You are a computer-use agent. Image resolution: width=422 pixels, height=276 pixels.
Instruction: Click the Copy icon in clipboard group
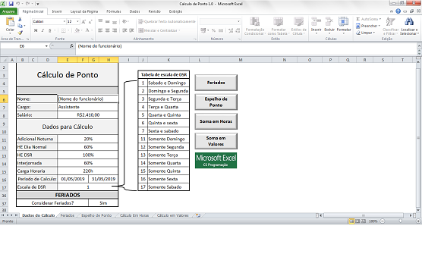20,26
